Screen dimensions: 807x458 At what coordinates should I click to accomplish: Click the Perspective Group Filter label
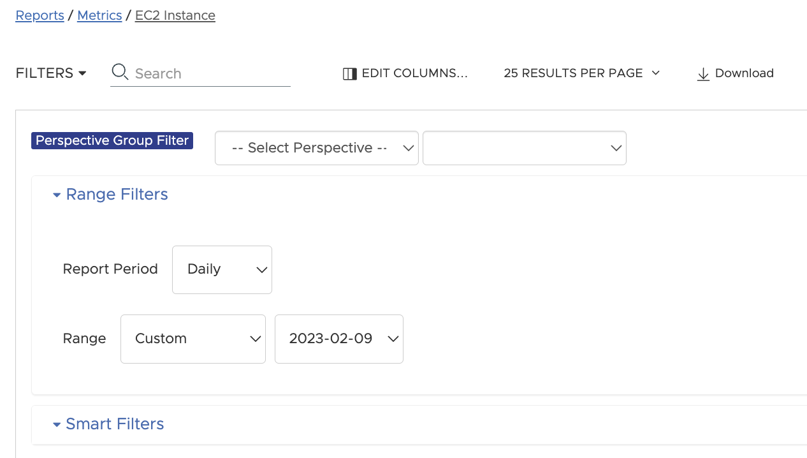[x=112, y=141]
